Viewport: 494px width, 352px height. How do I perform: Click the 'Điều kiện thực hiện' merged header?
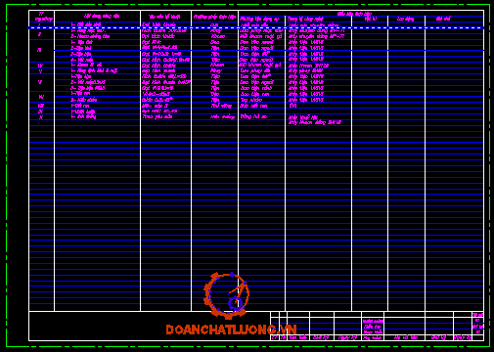point(354,14)
